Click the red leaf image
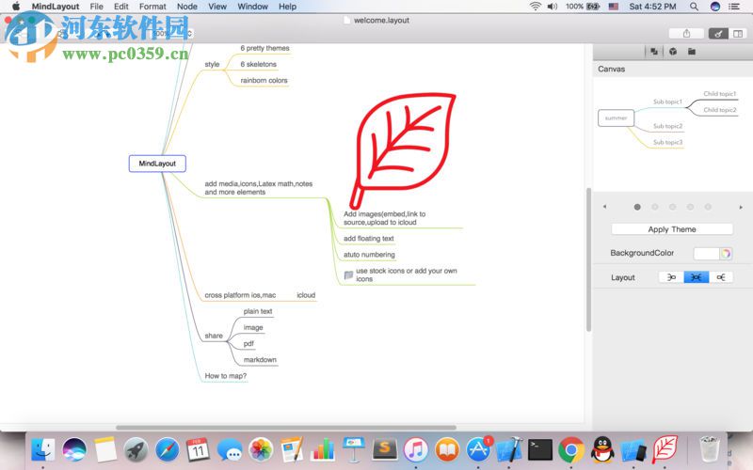Image resolution: width=753 pixels, height=470 pixels. (403, 150)
